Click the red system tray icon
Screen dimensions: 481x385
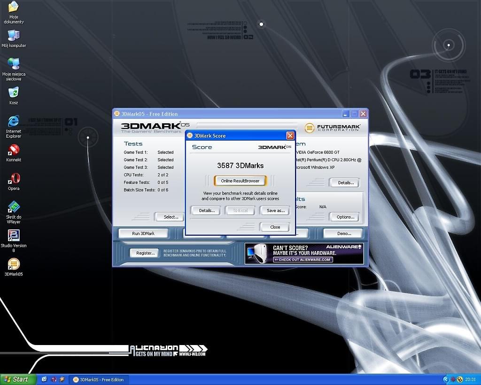pyautogui.click(x=453, y=379)
